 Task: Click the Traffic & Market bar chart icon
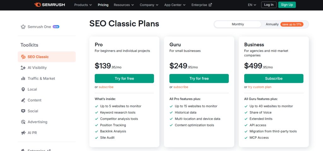23,79
